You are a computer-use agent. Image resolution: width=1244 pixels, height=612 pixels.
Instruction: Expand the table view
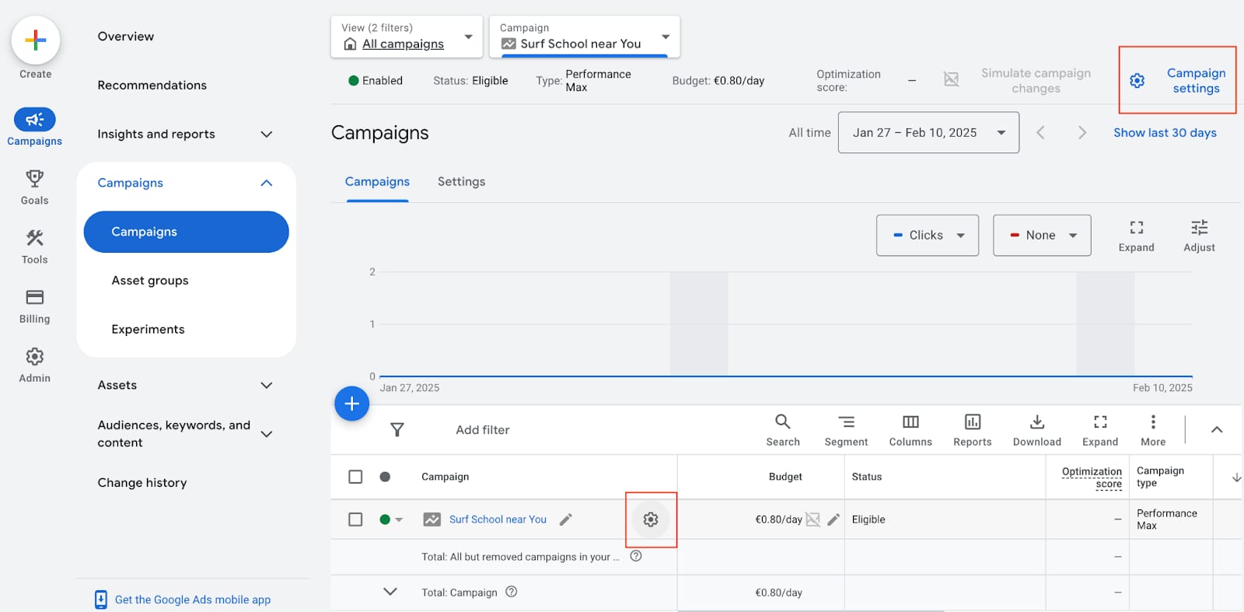(x=1100, y=430)
